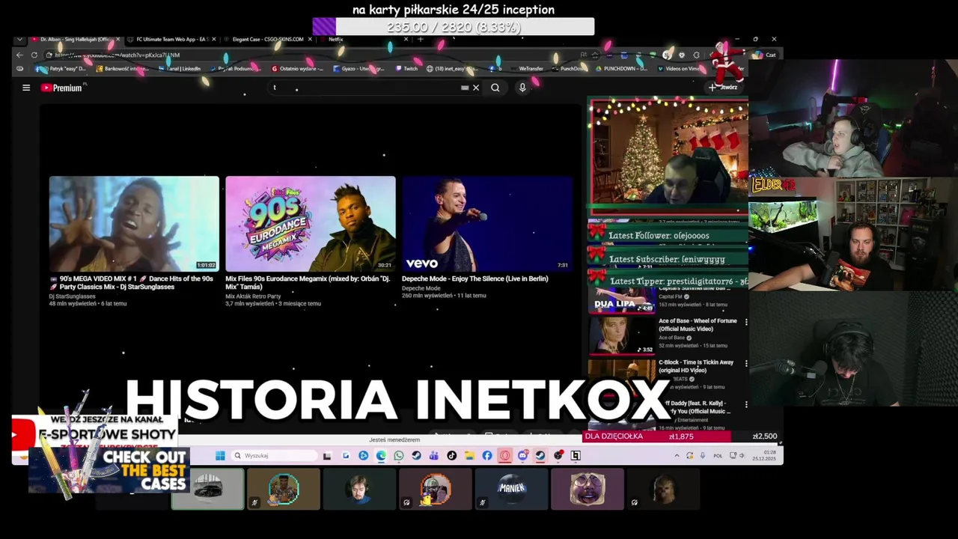This screenshot has height=539, width=958.
Task: Expand hidden system tray icons chevron
Action: tap(677, 456)
